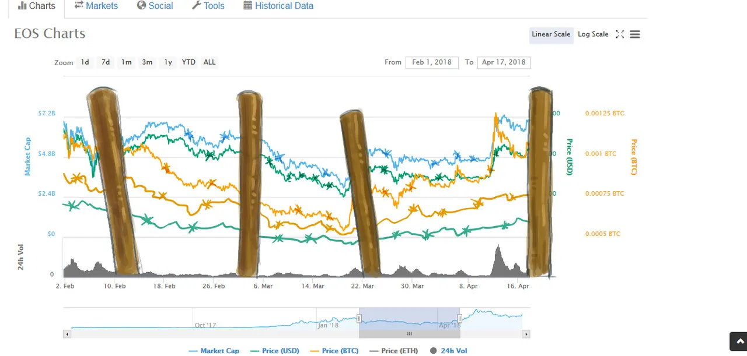Click the From date field Feb 1, 2018
The image size is (747, 356).
point(432,62)
